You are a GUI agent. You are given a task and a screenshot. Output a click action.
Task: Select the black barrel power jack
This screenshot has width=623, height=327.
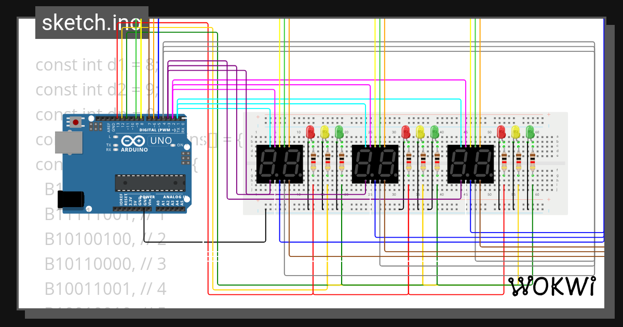tap(71, 198)
